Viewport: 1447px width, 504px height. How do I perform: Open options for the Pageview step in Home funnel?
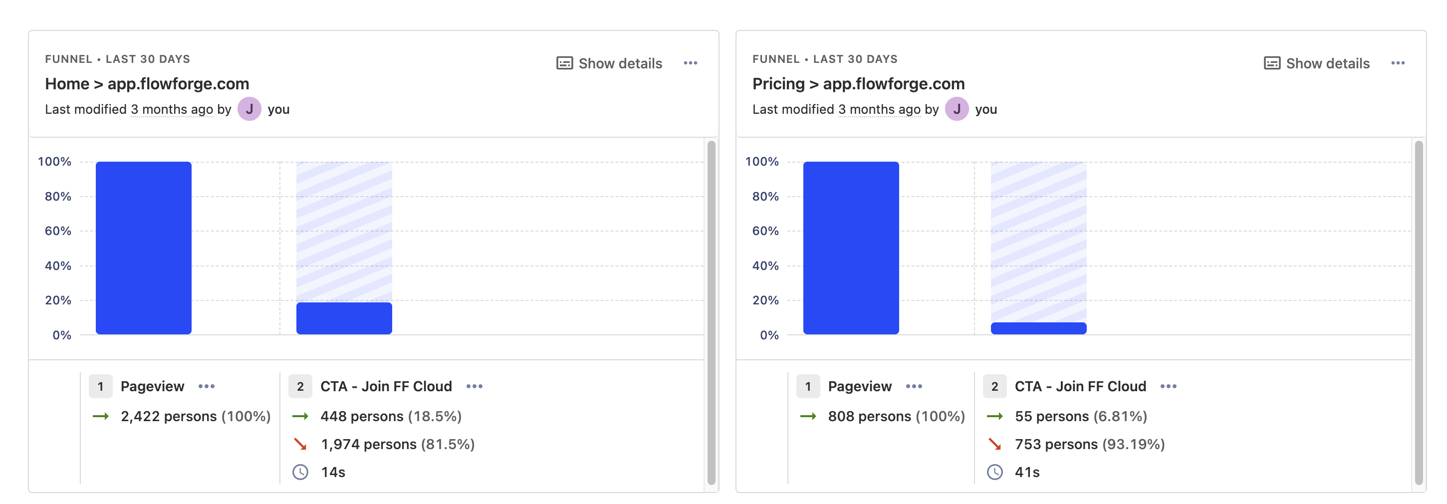[207, 386]
